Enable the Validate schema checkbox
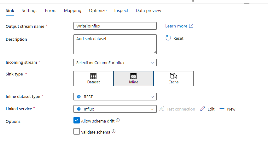Viewport: 268px width, 144px height. pyautogui.click(x=77, y=132)
